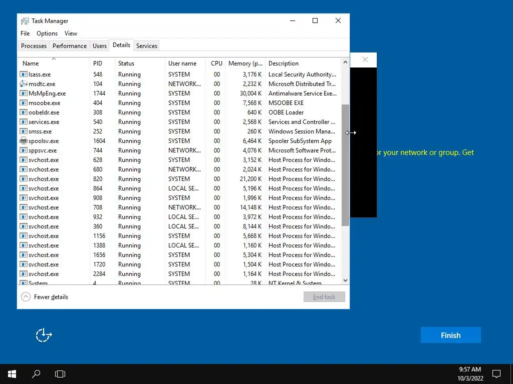The image size is (513, 384).
Task: Click Fewer details link
Action: pyautogui.click(x=51, y=297)
